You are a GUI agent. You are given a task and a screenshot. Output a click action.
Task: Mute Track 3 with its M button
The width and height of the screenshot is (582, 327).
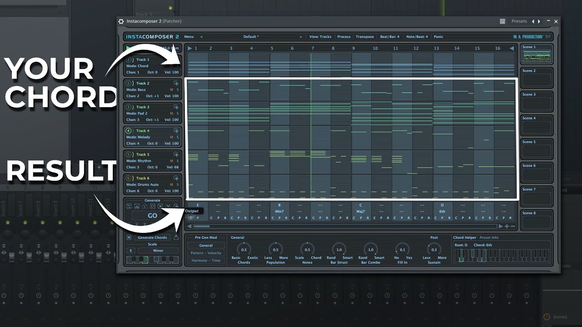[x=171, y=114]
